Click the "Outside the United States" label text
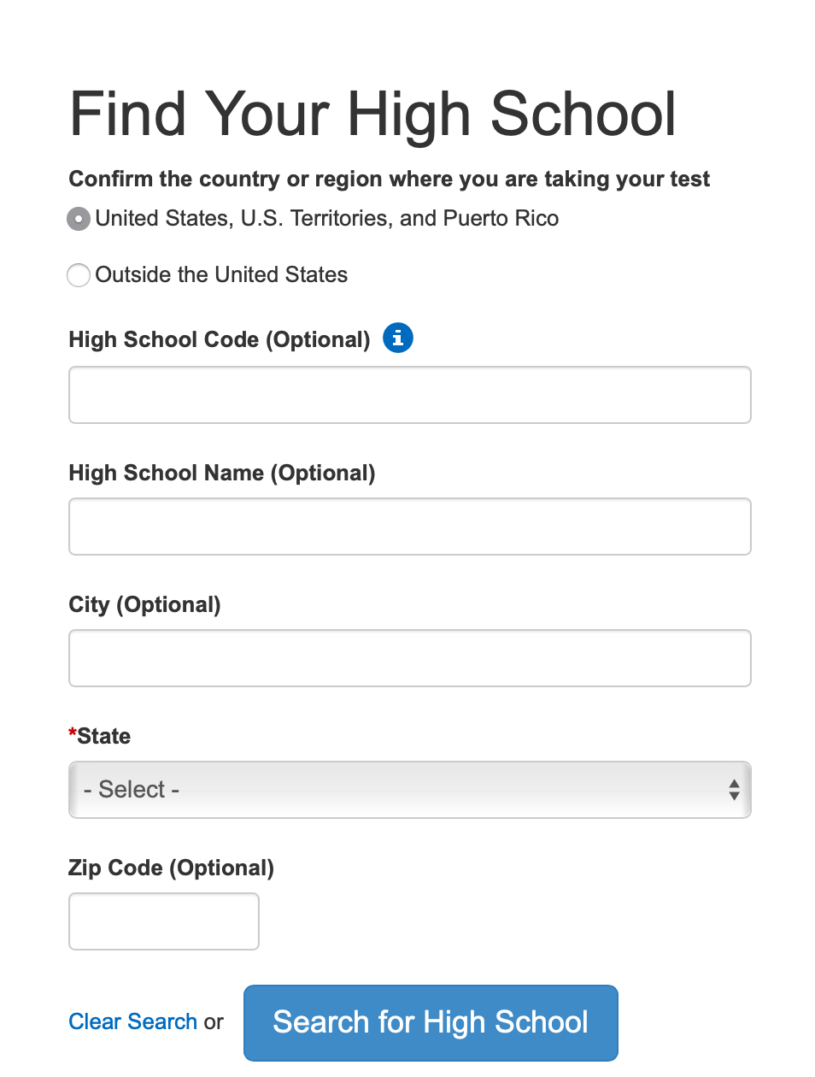The width and height of the screenshot is (815, 1077). pos(221,275)
